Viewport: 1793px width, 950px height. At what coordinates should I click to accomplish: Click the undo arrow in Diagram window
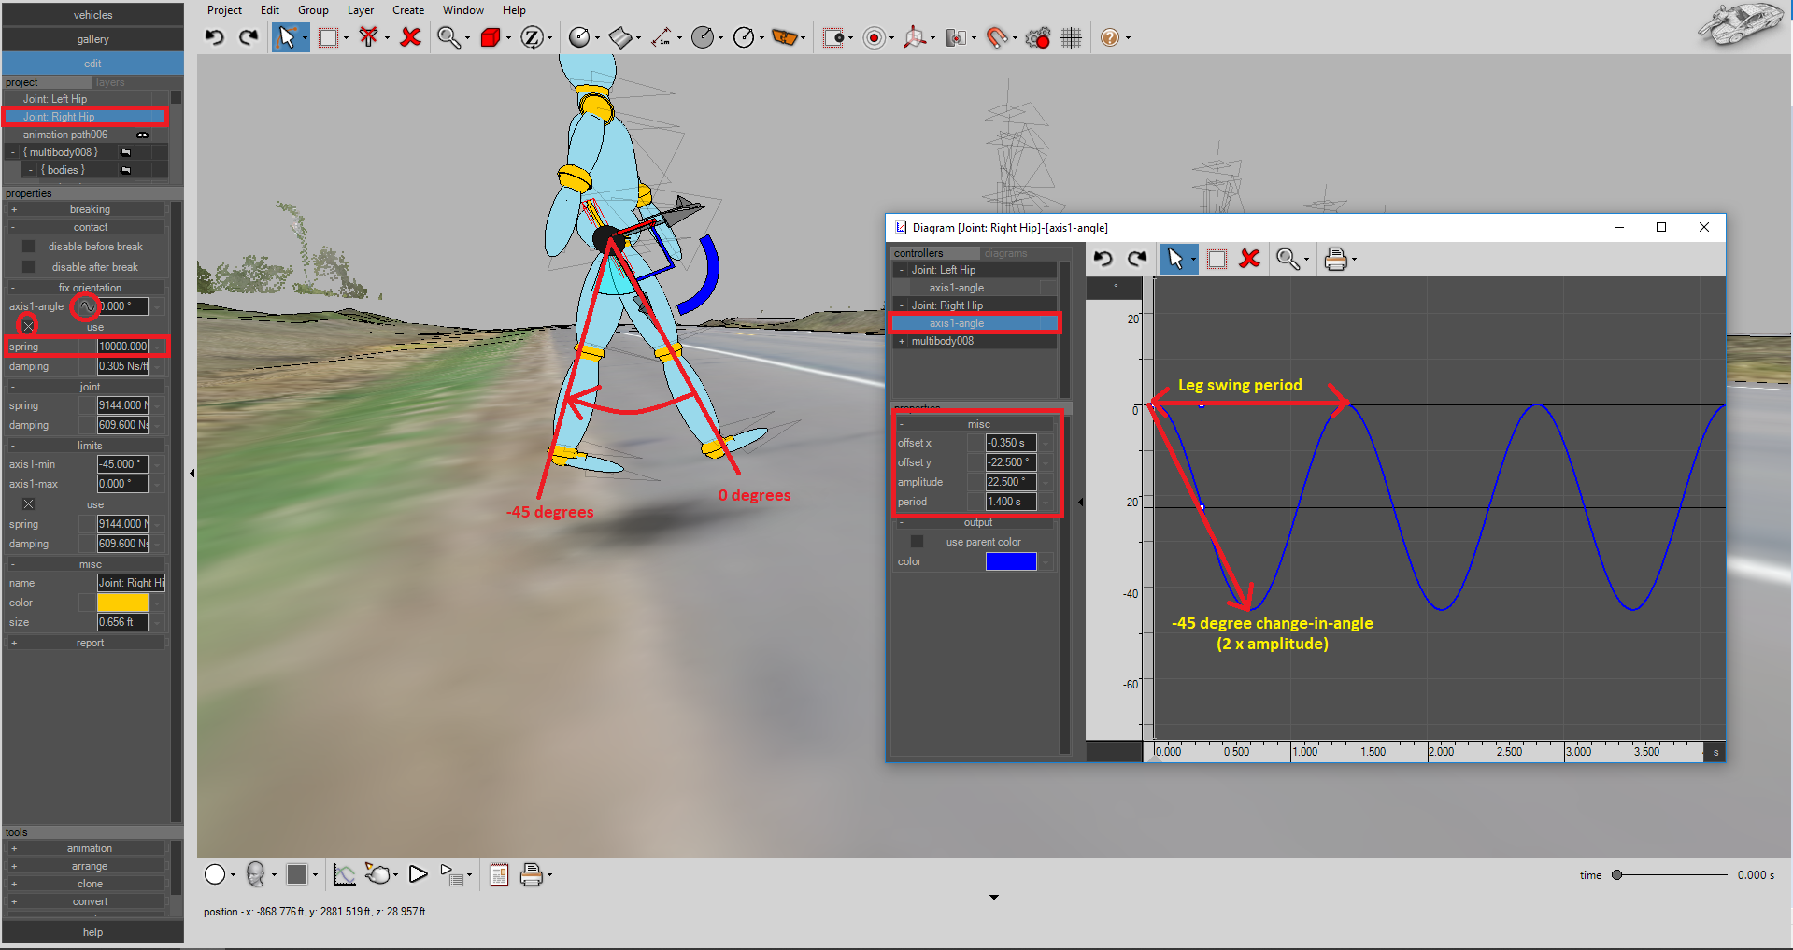[x=1103, y=259]
